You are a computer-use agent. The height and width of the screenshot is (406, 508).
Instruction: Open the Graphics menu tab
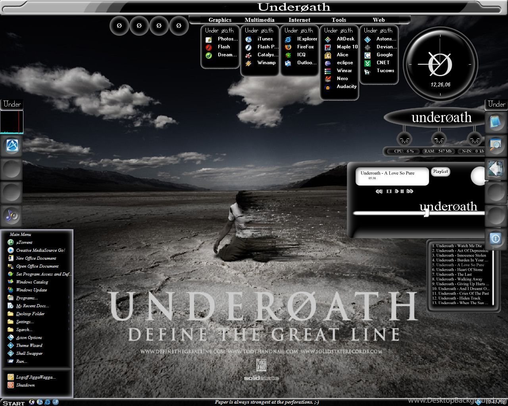tap(220, 20)
